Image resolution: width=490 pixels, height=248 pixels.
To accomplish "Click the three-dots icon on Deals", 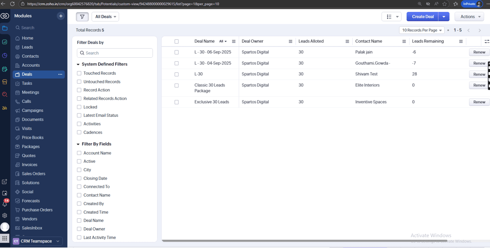I will pyautogui.click(x=60, y=74).
